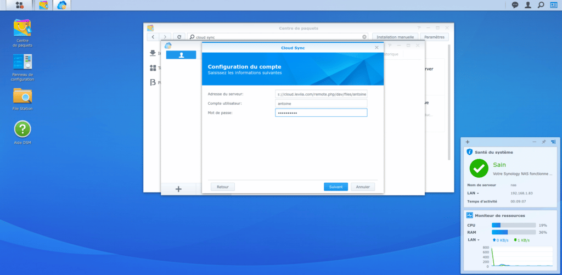Viewport: 562px width, 275px height.
Task: Click the upload speed 0 KB/s
Action: tap(501, 240)
